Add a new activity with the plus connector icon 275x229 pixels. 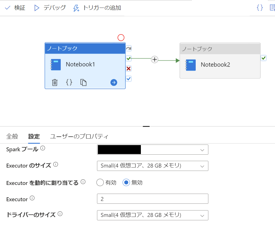154,59
